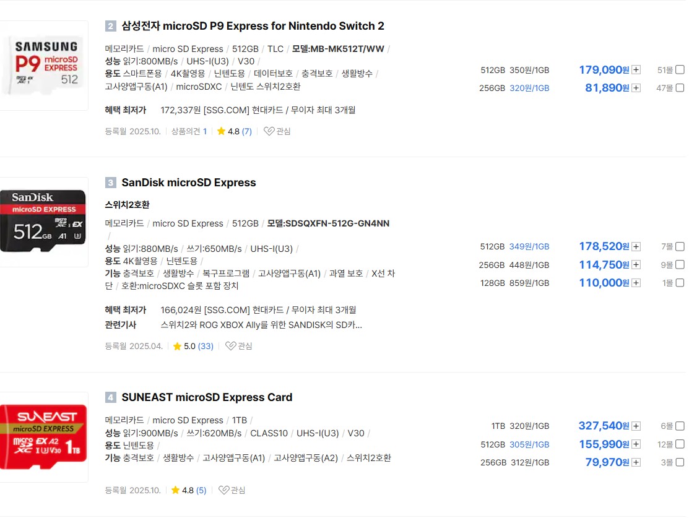Image resolution: width=689 pixels, height=518 pixels.
Task: Expand sellers with plus next to 155,990원
Action: [x=636, y=444]
